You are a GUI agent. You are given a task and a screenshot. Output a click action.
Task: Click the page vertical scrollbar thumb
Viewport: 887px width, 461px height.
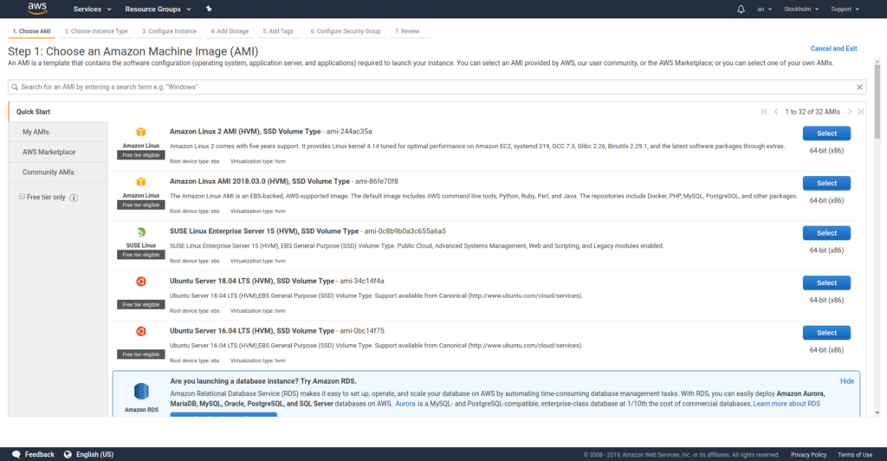(877, 101)
